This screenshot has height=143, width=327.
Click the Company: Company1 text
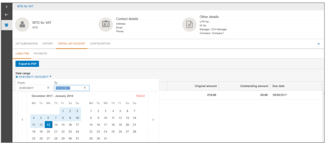212,33
